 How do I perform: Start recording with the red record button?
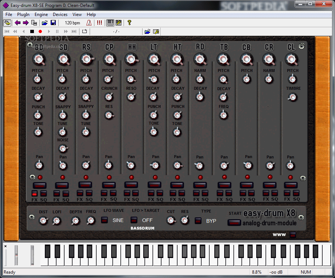point(40,32)
